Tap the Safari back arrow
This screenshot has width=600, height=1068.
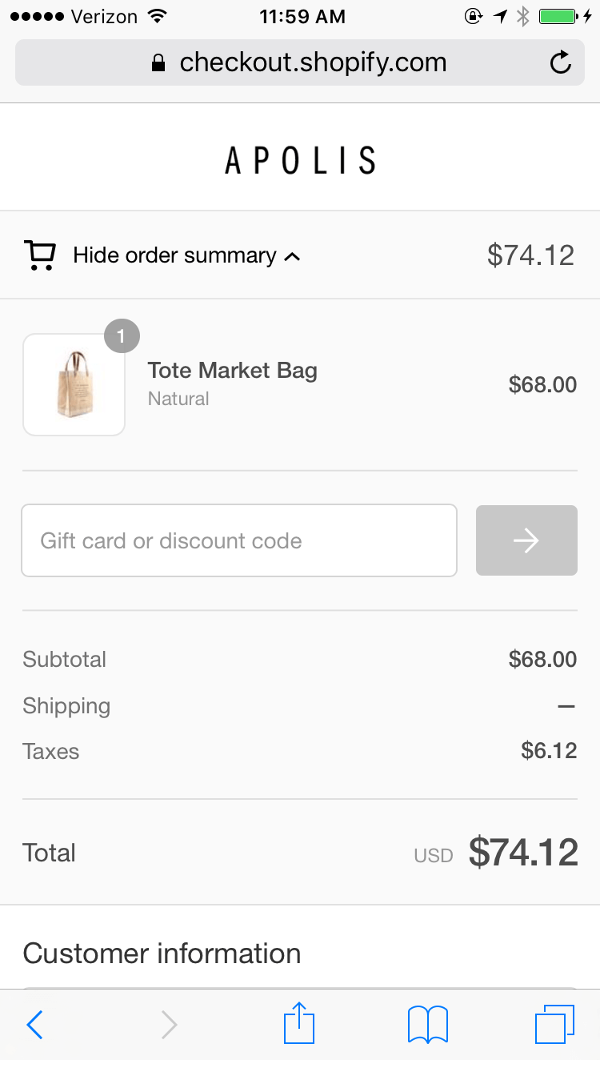coord(34,1025)
